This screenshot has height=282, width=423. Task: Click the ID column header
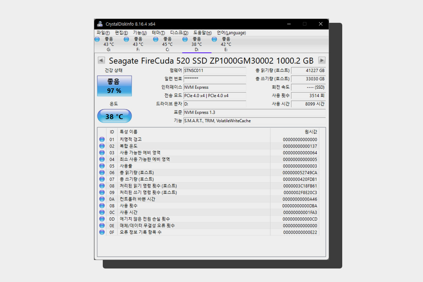point(112,132)
